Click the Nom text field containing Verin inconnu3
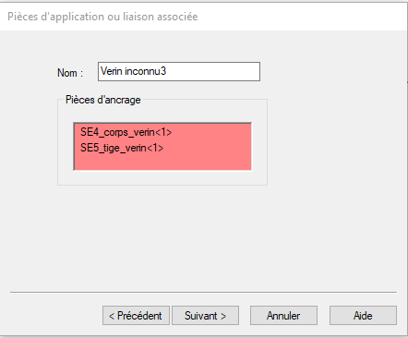Viewport: 408px width, 338px height. (x=179, y=71)
